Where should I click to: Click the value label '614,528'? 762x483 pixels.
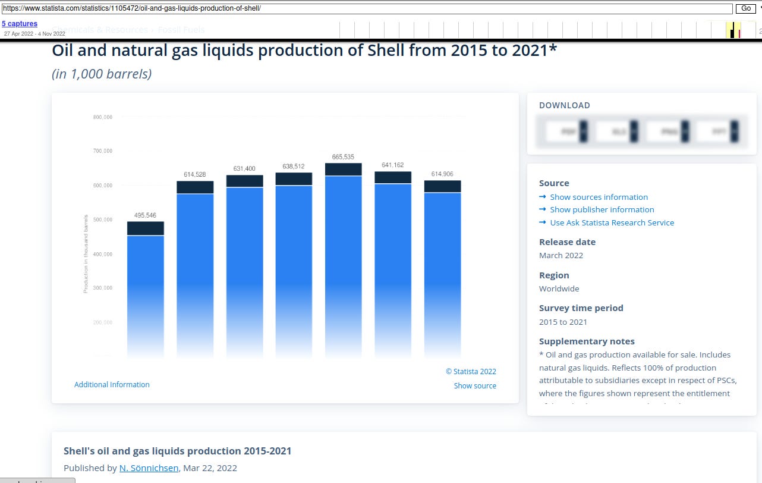[195, 174]
